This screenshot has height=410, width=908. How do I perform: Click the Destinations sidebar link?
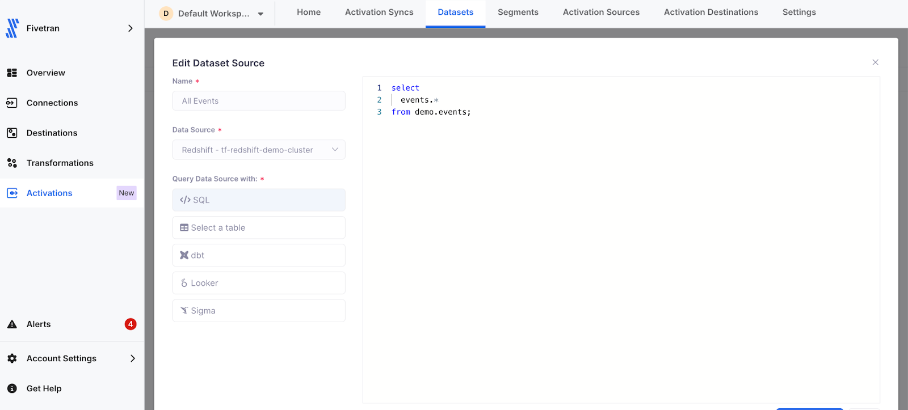[x=52, y=133]
